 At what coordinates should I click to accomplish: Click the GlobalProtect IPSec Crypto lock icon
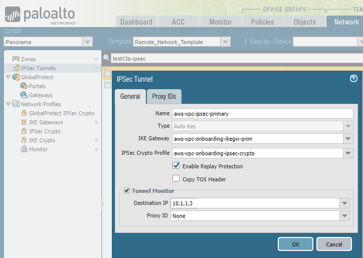tap(24, 113)
